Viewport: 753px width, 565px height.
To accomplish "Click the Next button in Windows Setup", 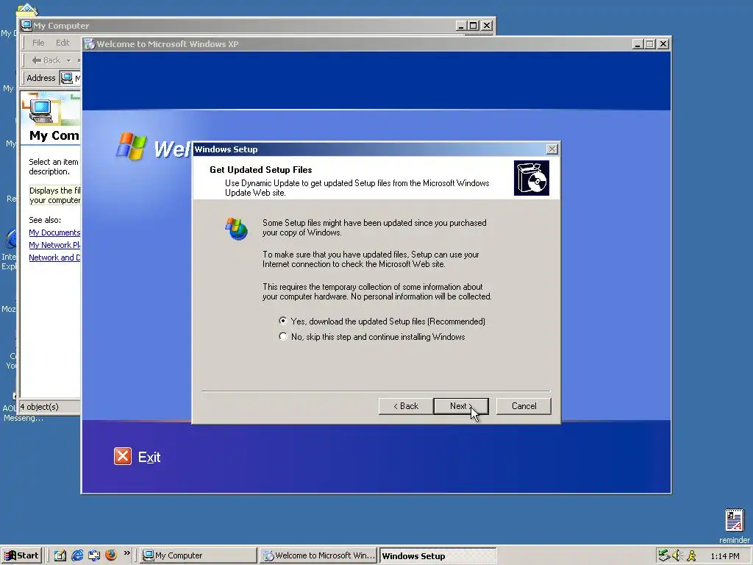I will (x=460, y=406).
